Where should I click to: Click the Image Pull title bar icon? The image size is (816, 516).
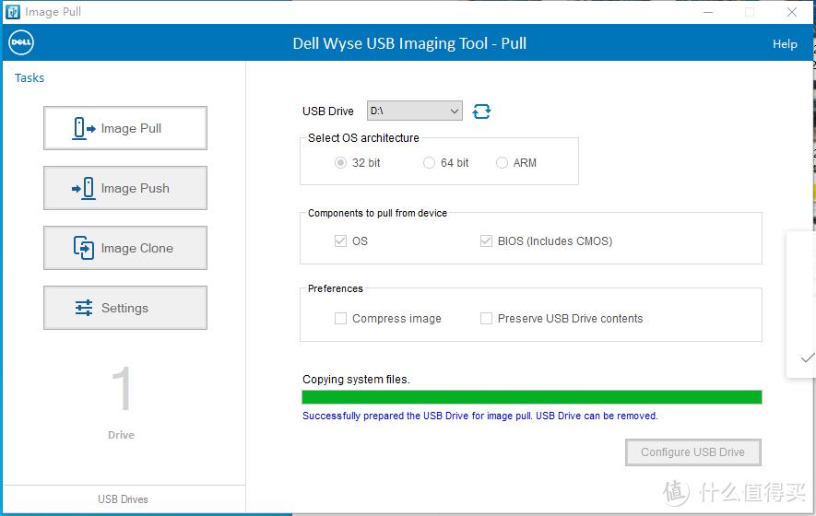[13, 12]
